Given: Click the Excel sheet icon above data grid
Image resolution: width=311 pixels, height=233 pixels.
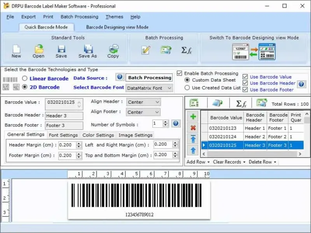Looking at the screenshot, I should (x=194, y=103).
